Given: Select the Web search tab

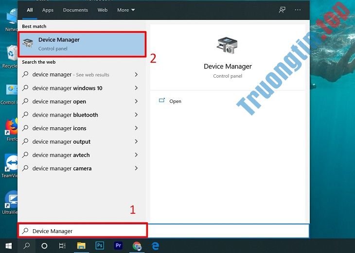Looking at the screenshot, I should pyautogui.click(x=103, y=10).
